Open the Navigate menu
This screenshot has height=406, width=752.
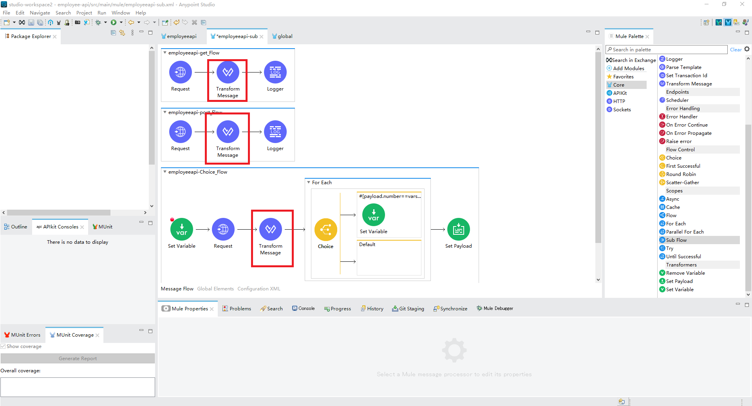[x=40, y=13]
